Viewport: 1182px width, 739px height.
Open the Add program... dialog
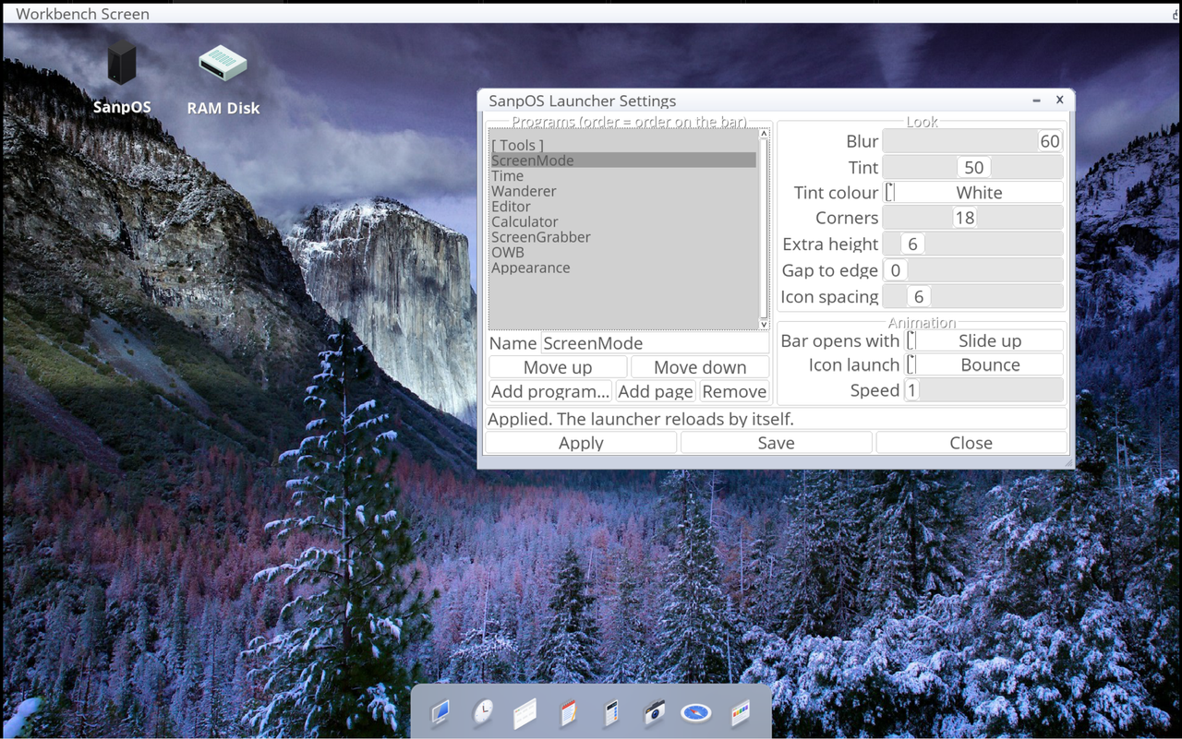(x=550, y=391)
